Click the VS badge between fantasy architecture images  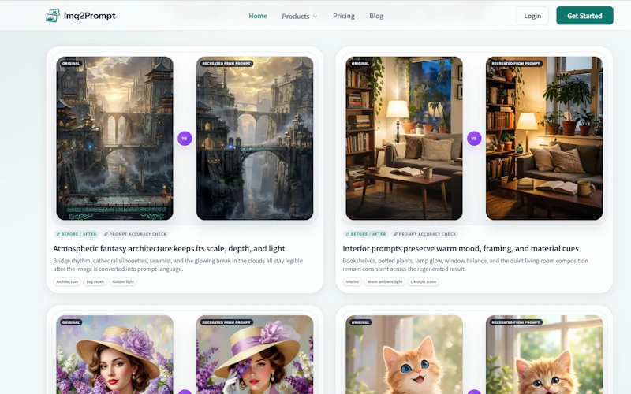coord(185,139)
